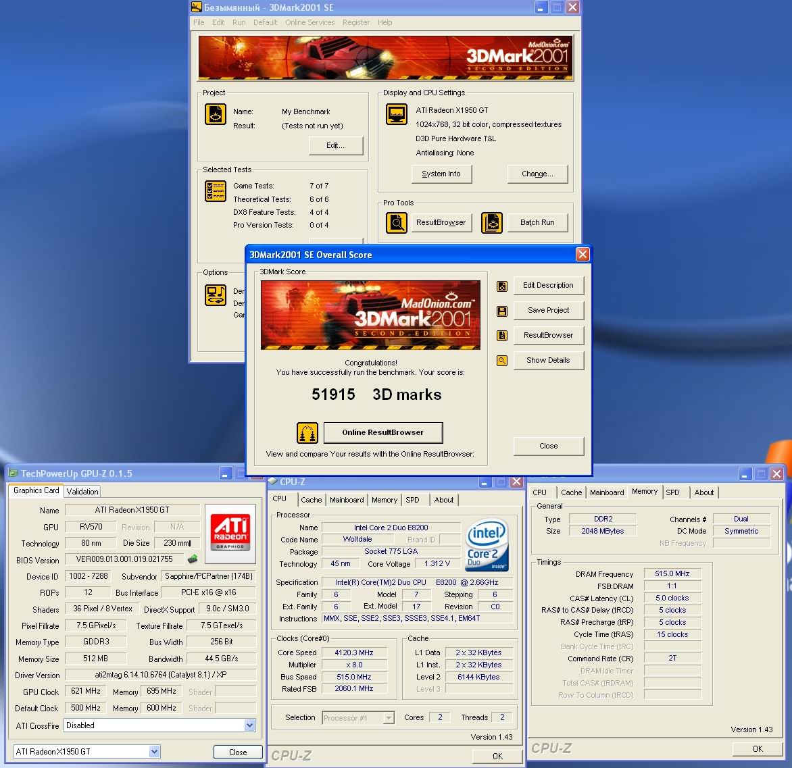Click the System Info button
Viewport: 792px width, 768px height.
click(441, 174)
